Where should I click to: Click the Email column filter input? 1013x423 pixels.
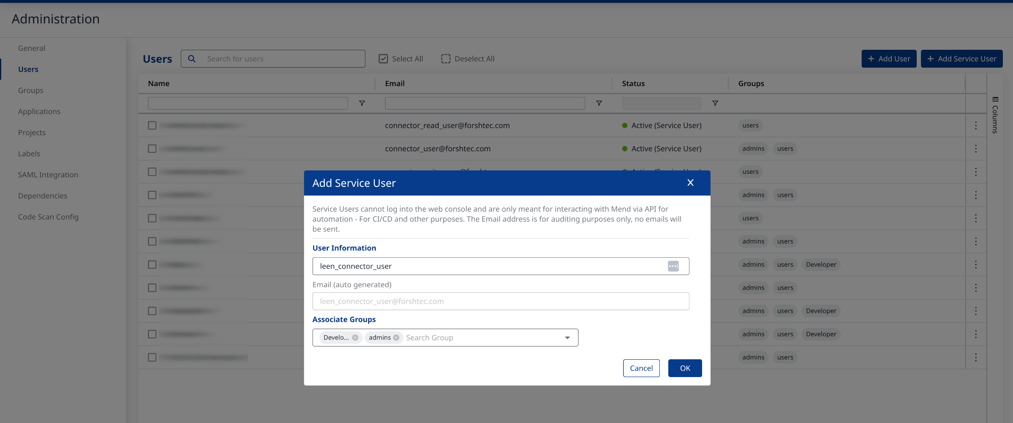click(485, 103)
